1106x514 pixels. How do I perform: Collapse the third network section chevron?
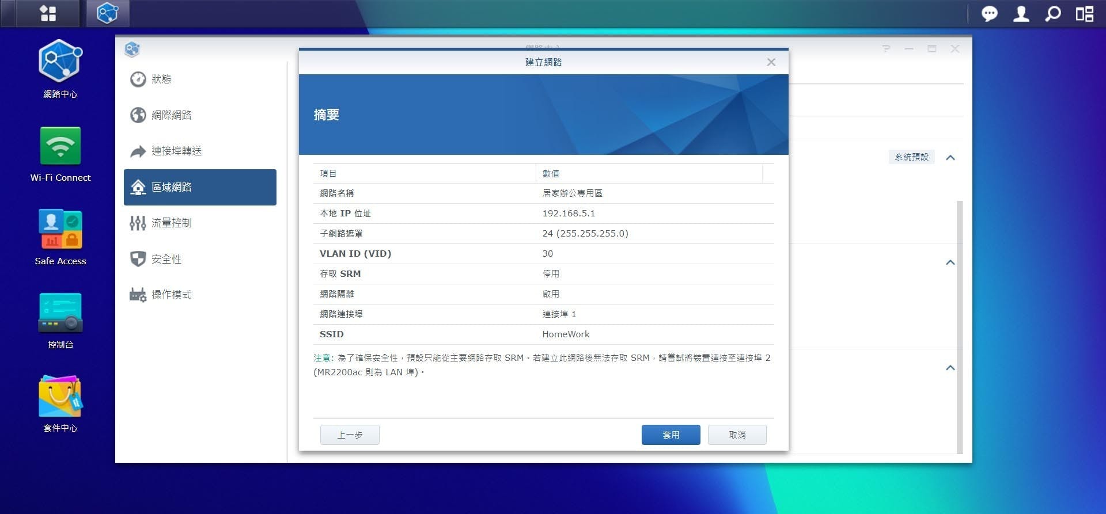click(x=950, y=368)
